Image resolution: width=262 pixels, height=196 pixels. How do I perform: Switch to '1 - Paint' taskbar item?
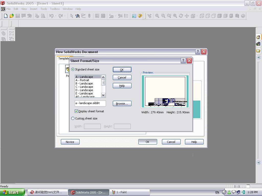coord(129,192)
